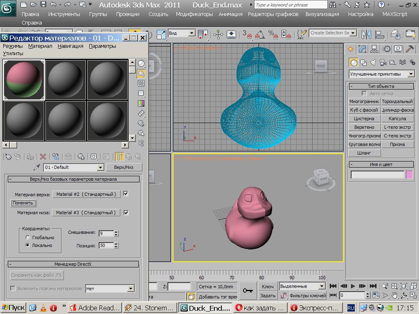419x314 pixels.
Task: Pick material from object with eyedropper
Action: coord(37,167)
